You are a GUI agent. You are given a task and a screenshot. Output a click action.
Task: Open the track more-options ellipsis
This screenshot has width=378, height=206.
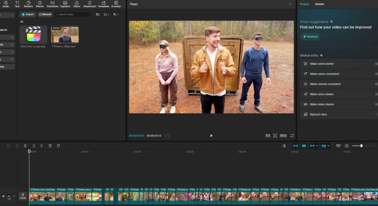[14, 196]
